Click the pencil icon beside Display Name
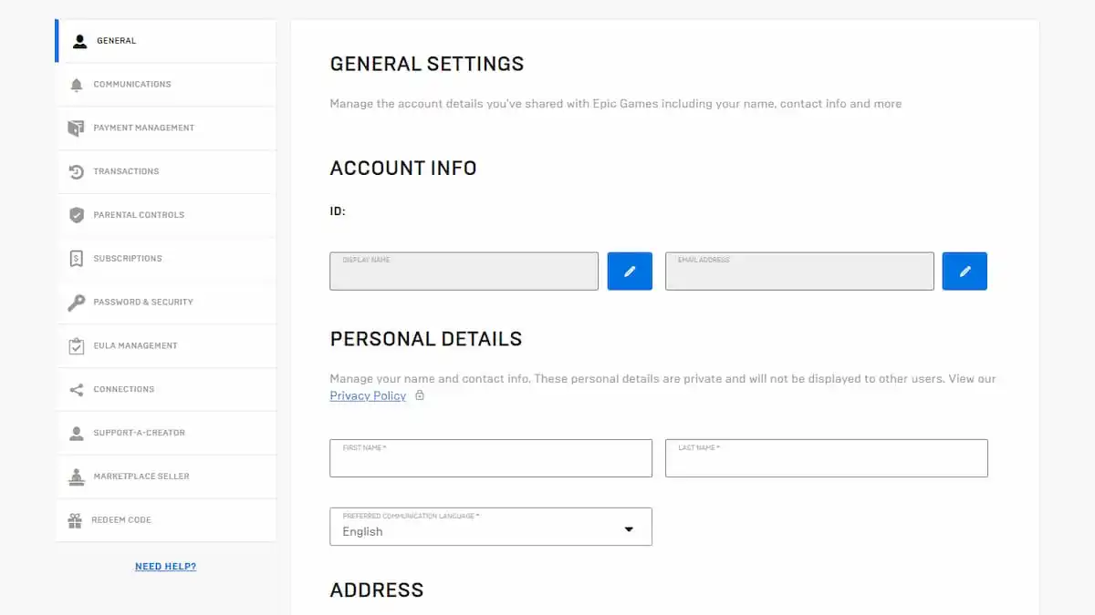Viewport: 1095px width, 615px height. pos(630,272)
